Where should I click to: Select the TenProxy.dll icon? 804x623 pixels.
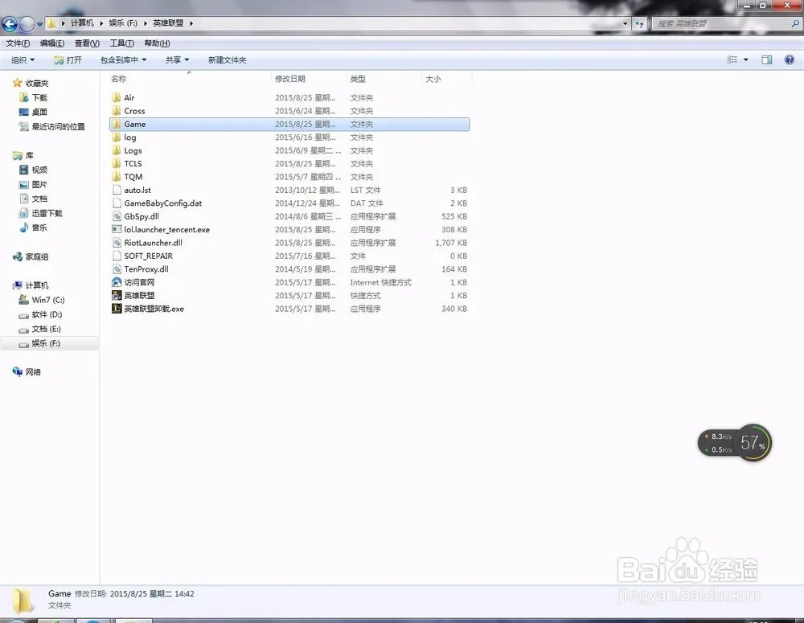[117, 269]
